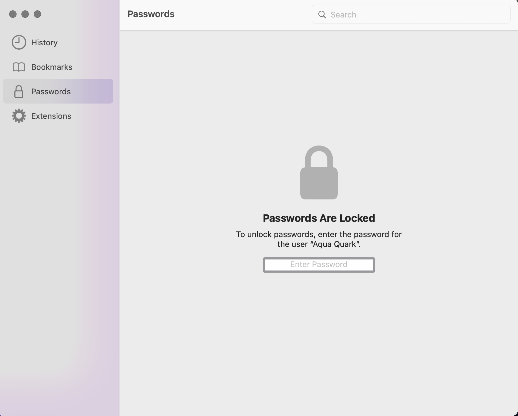Close the window with leftmost button
This screenshot has height=416, width=518.
(13, 14)
